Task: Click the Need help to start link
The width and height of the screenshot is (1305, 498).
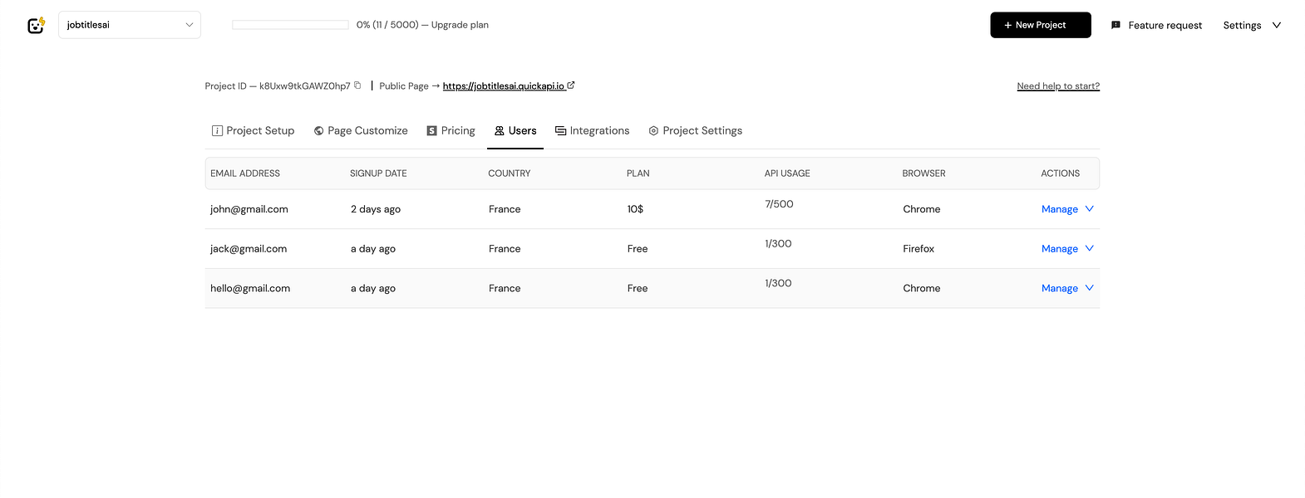Action: (1058, 85)
